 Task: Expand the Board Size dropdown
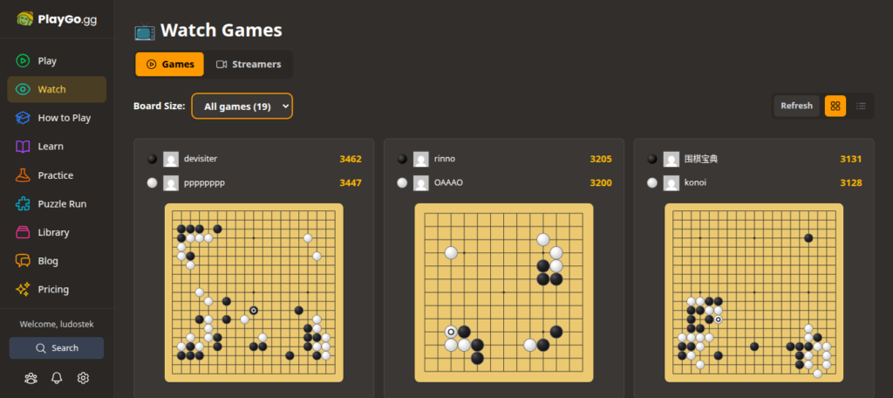pos(242,106)
